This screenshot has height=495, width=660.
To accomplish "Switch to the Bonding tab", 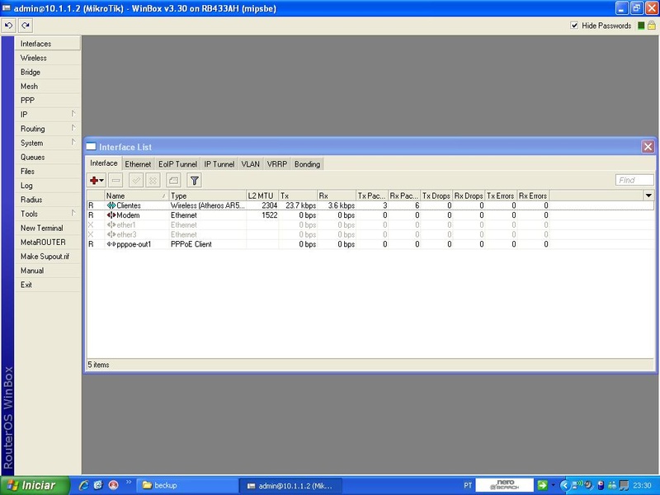I will 307,164.
